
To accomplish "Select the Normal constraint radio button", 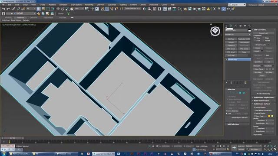I will point(264,40).
